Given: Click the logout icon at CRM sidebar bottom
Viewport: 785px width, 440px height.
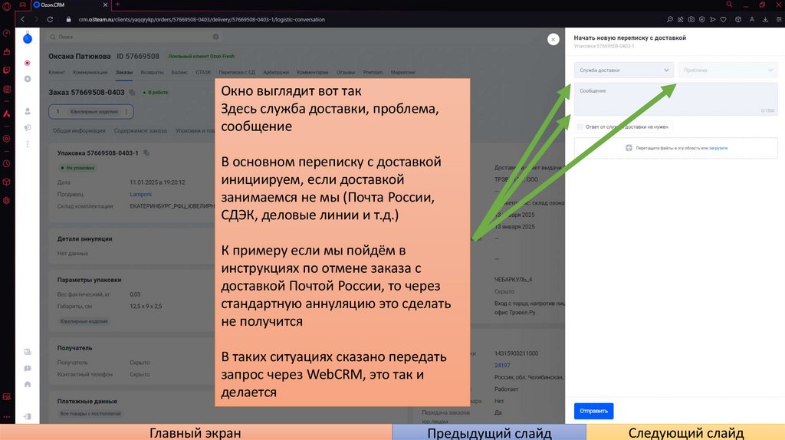Looking at the screenshot, I should (x=28, y=416).
